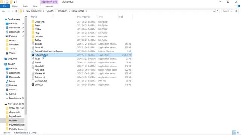
Task: Click the Application Tools contextual tab header
Action: click(x=49, y=2)
